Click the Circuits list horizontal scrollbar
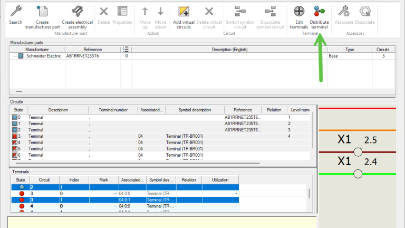 (138, 163)
